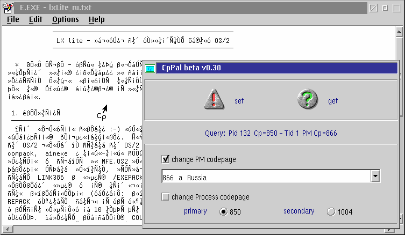Open the E.EXE window system menu icon

pos(8,8)
